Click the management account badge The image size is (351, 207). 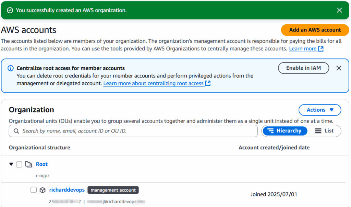point(113,190)
